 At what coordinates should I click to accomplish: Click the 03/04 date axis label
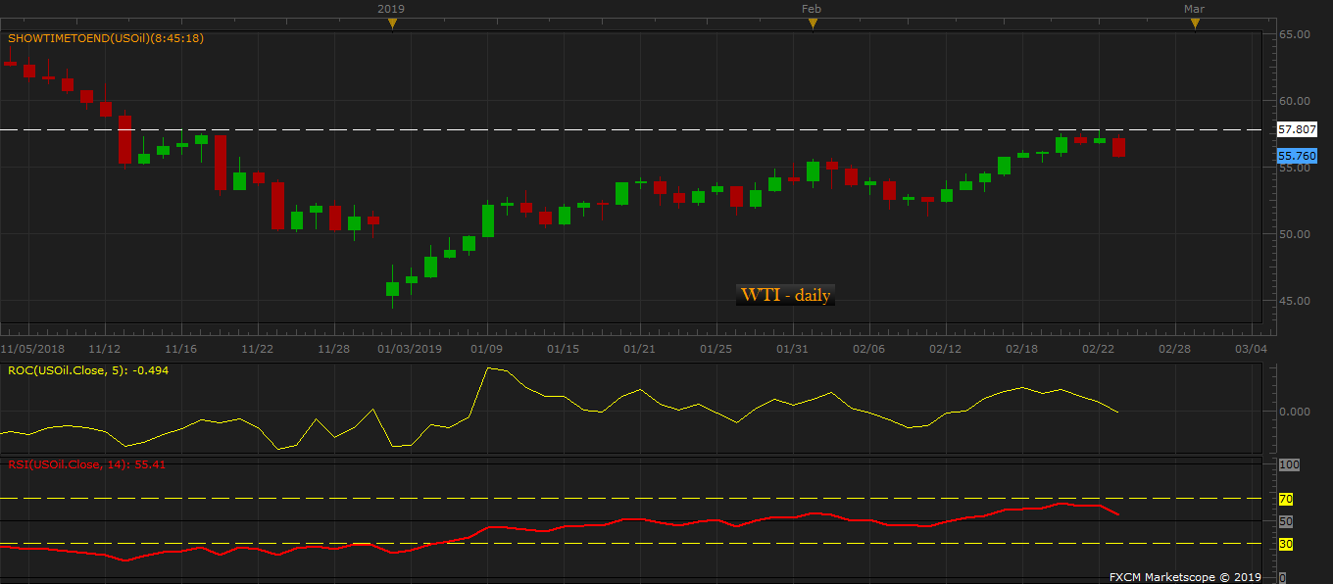pyautogui.click(x=1251, y=348)
